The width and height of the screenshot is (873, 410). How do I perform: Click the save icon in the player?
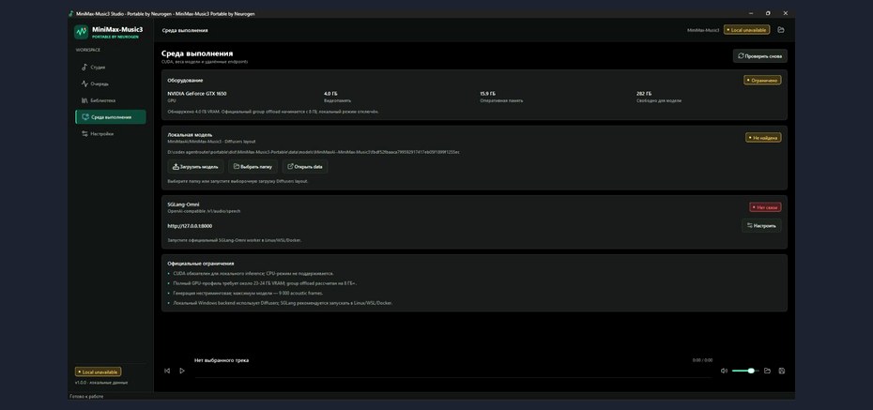[x=782, y=371]
